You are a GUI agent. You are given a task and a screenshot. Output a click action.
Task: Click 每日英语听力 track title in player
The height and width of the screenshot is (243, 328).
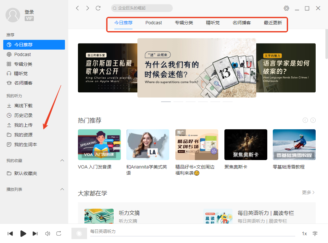(x=103, y=231)
